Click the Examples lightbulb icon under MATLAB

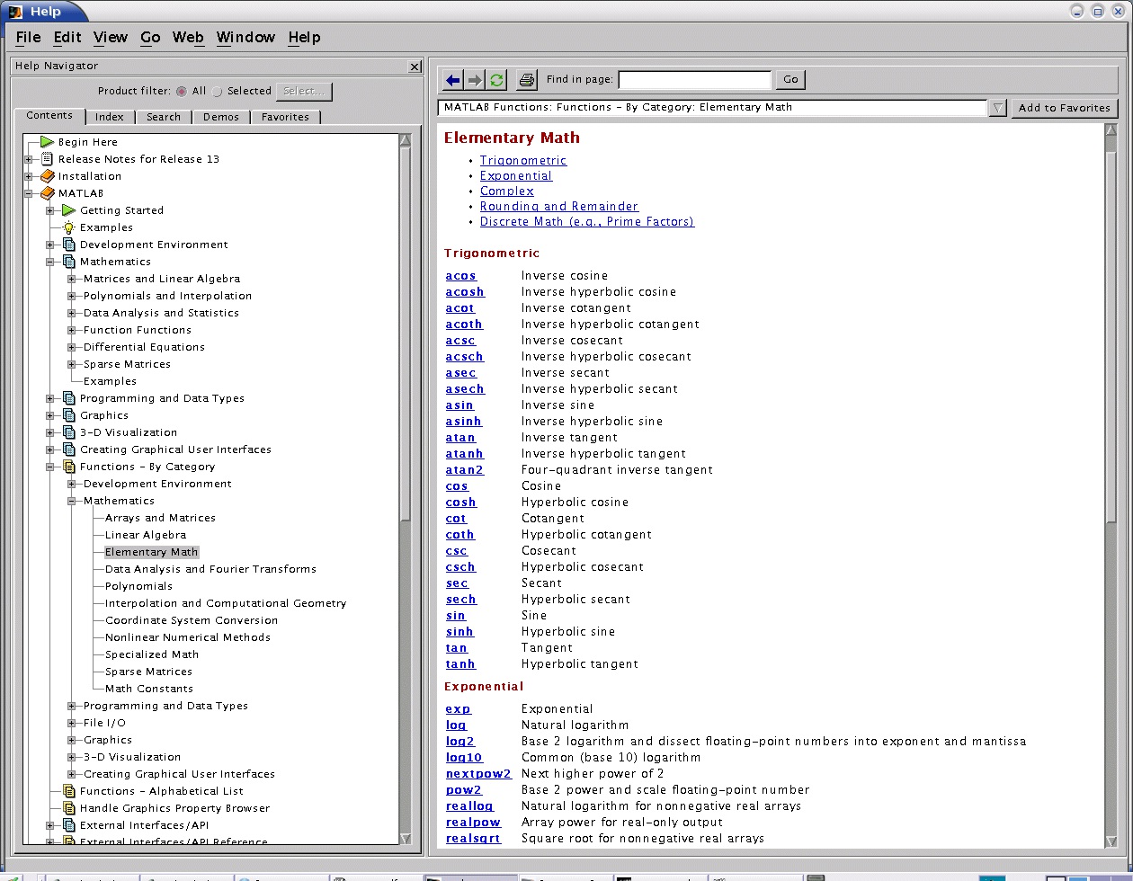pos(68,227)
